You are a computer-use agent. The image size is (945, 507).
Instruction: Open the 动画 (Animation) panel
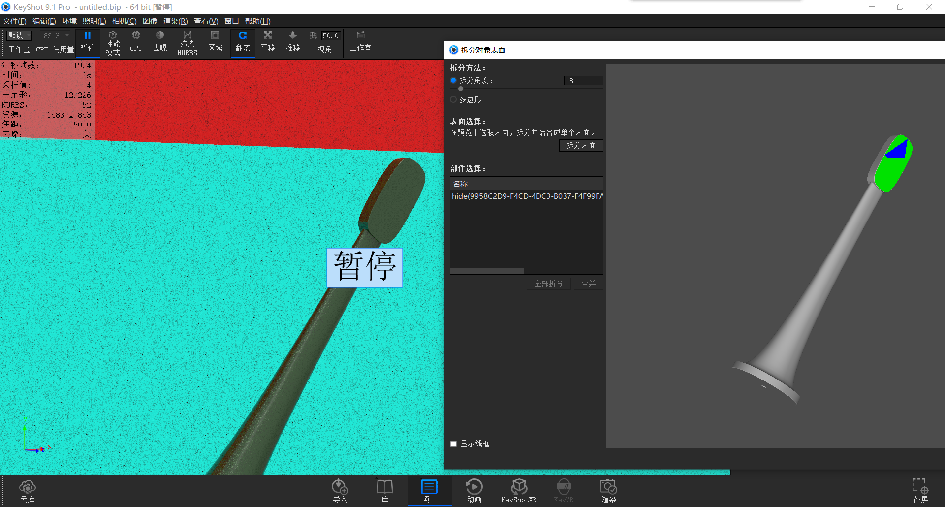coord(474,491)
